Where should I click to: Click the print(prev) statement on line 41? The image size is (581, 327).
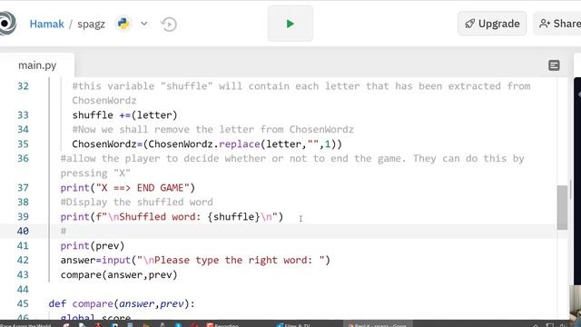point(93,245)
